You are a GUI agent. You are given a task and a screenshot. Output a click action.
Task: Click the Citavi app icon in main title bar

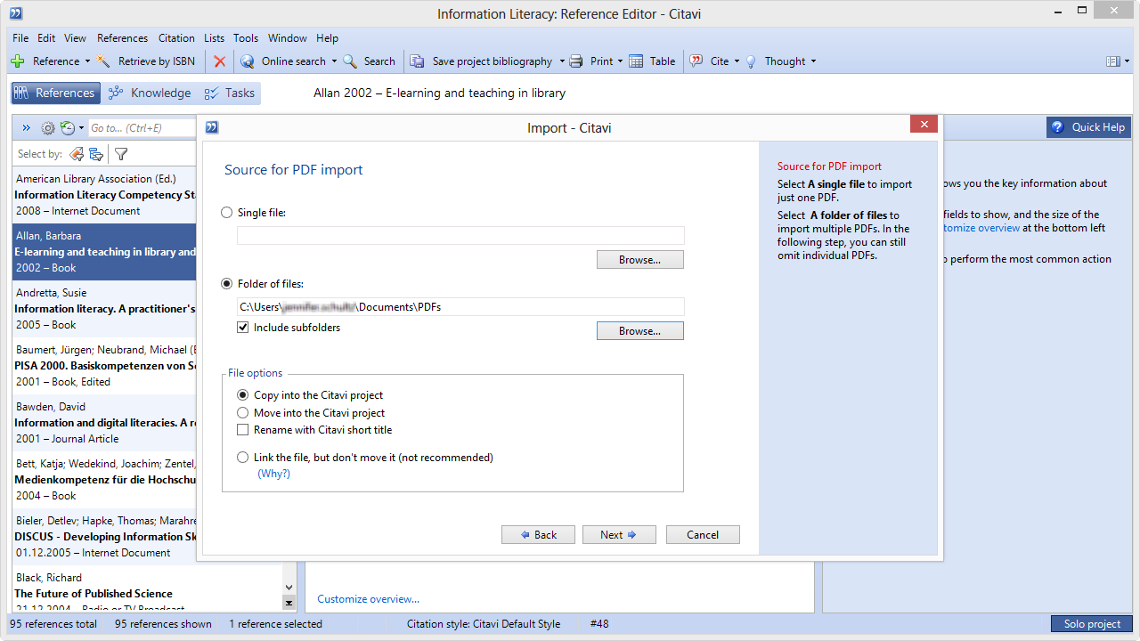tap(15, 14)
